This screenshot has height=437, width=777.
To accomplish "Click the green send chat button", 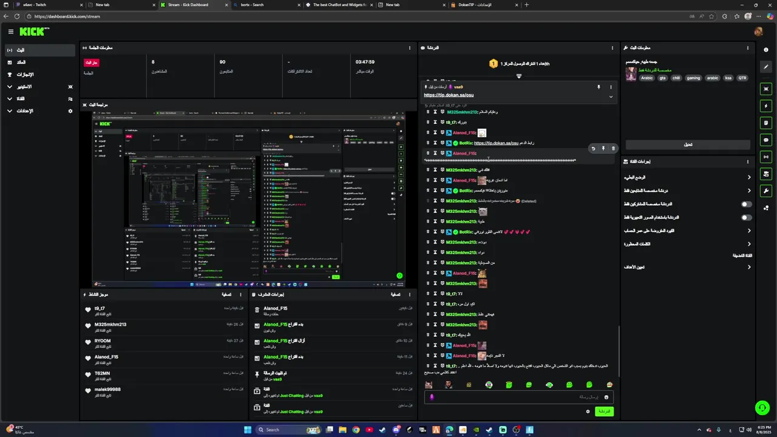I will 604,412.
